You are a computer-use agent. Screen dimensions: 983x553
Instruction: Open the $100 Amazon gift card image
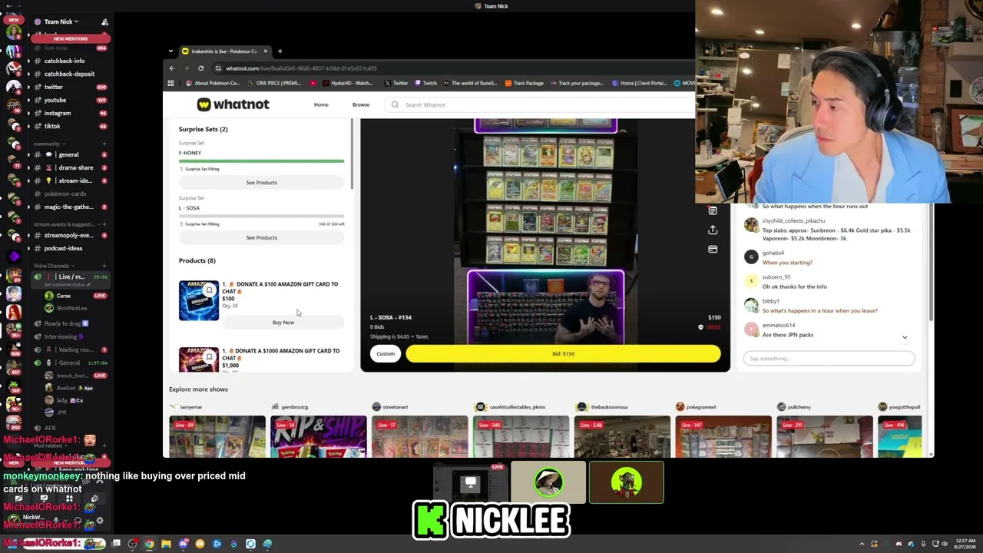click(x=199, y=300)
